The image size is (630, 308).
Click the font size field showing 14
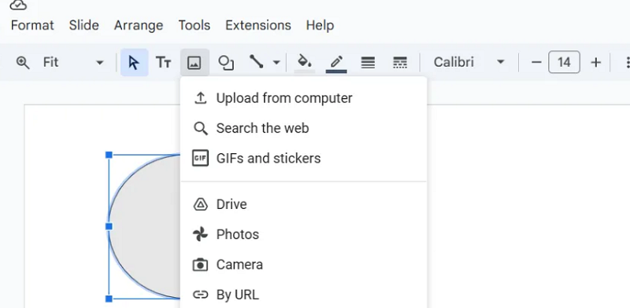click(x=564, y=62)
